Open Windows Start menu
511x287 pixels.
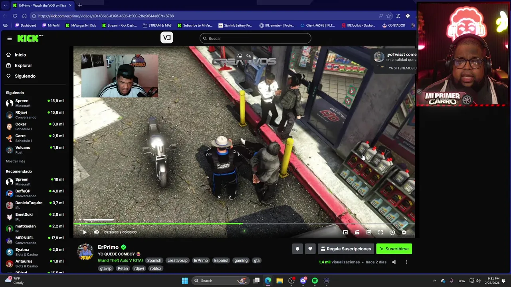pos(185,281)
